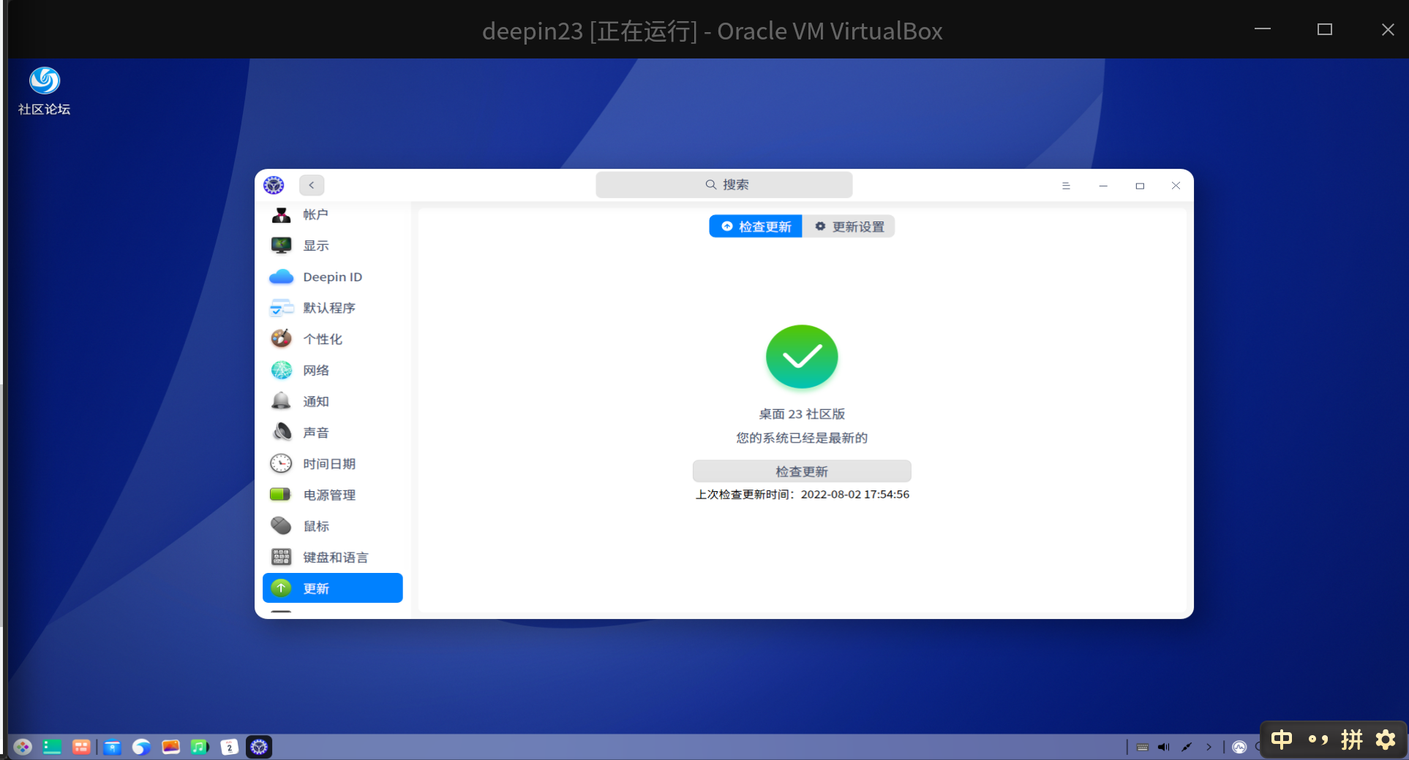Click the 拼 pinyin input indicator
Viewport: 1409px width, 760px height.
tap(1352, 740)
